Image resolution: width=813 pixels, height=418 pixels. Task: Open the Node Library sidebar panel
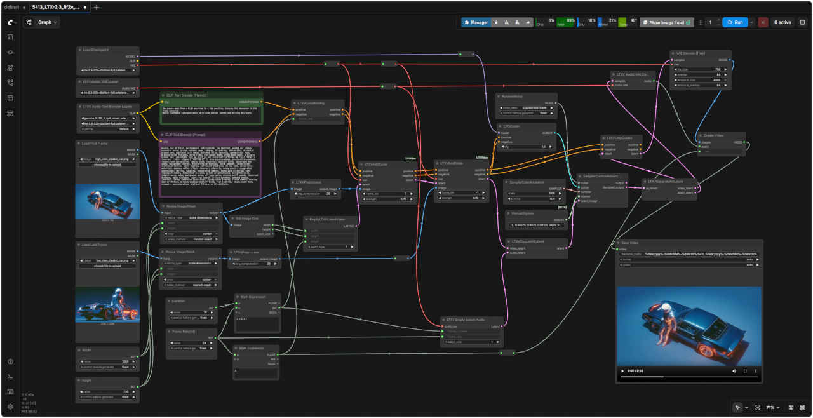click(10, 52)
